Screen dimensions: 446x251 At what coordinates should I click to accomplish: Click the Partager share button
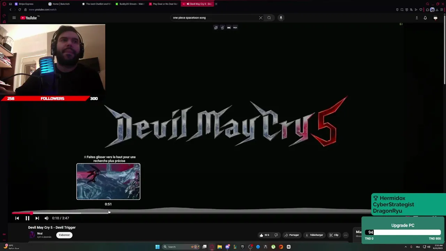pos(292,235)
